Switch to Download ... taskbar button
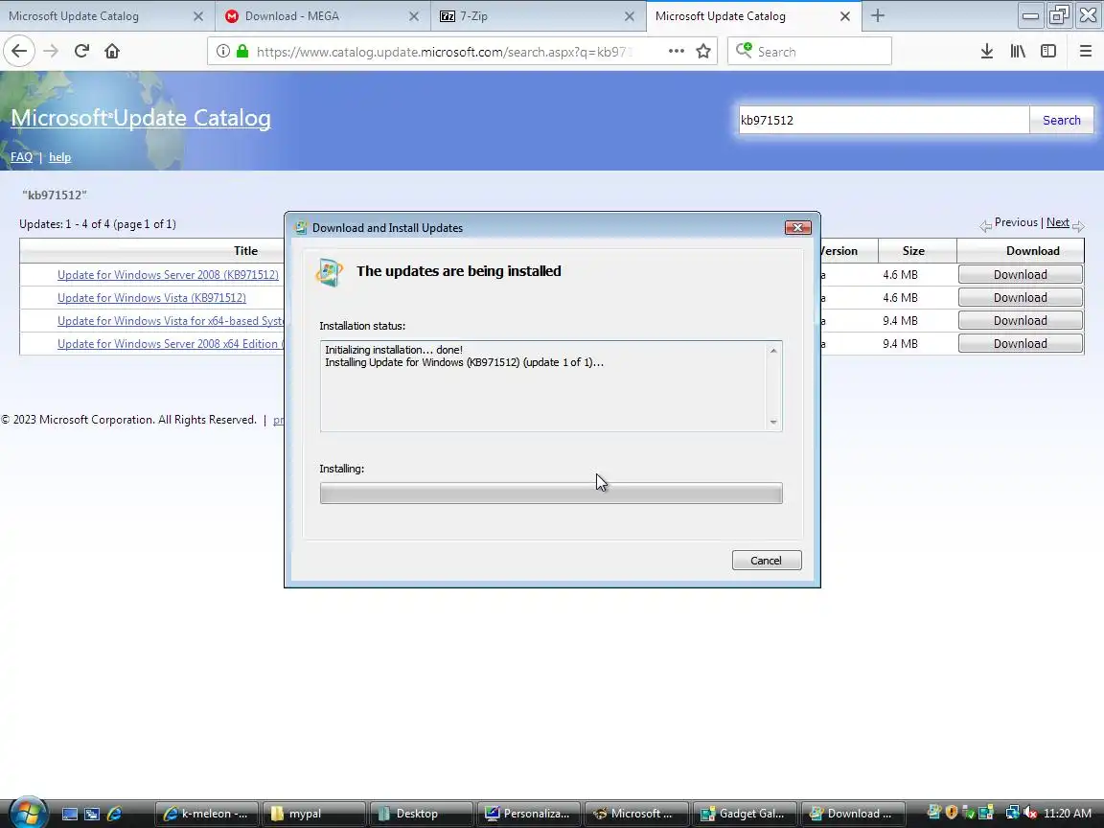Image resolution: width=1104 pixels, height=828 pixels. pyautogui.click(x=851, y=814)
